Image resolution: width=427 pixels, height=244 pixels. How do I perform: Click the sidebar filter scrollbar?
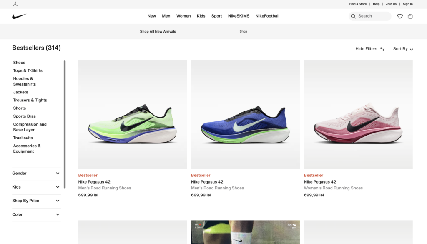pos(65,124)
